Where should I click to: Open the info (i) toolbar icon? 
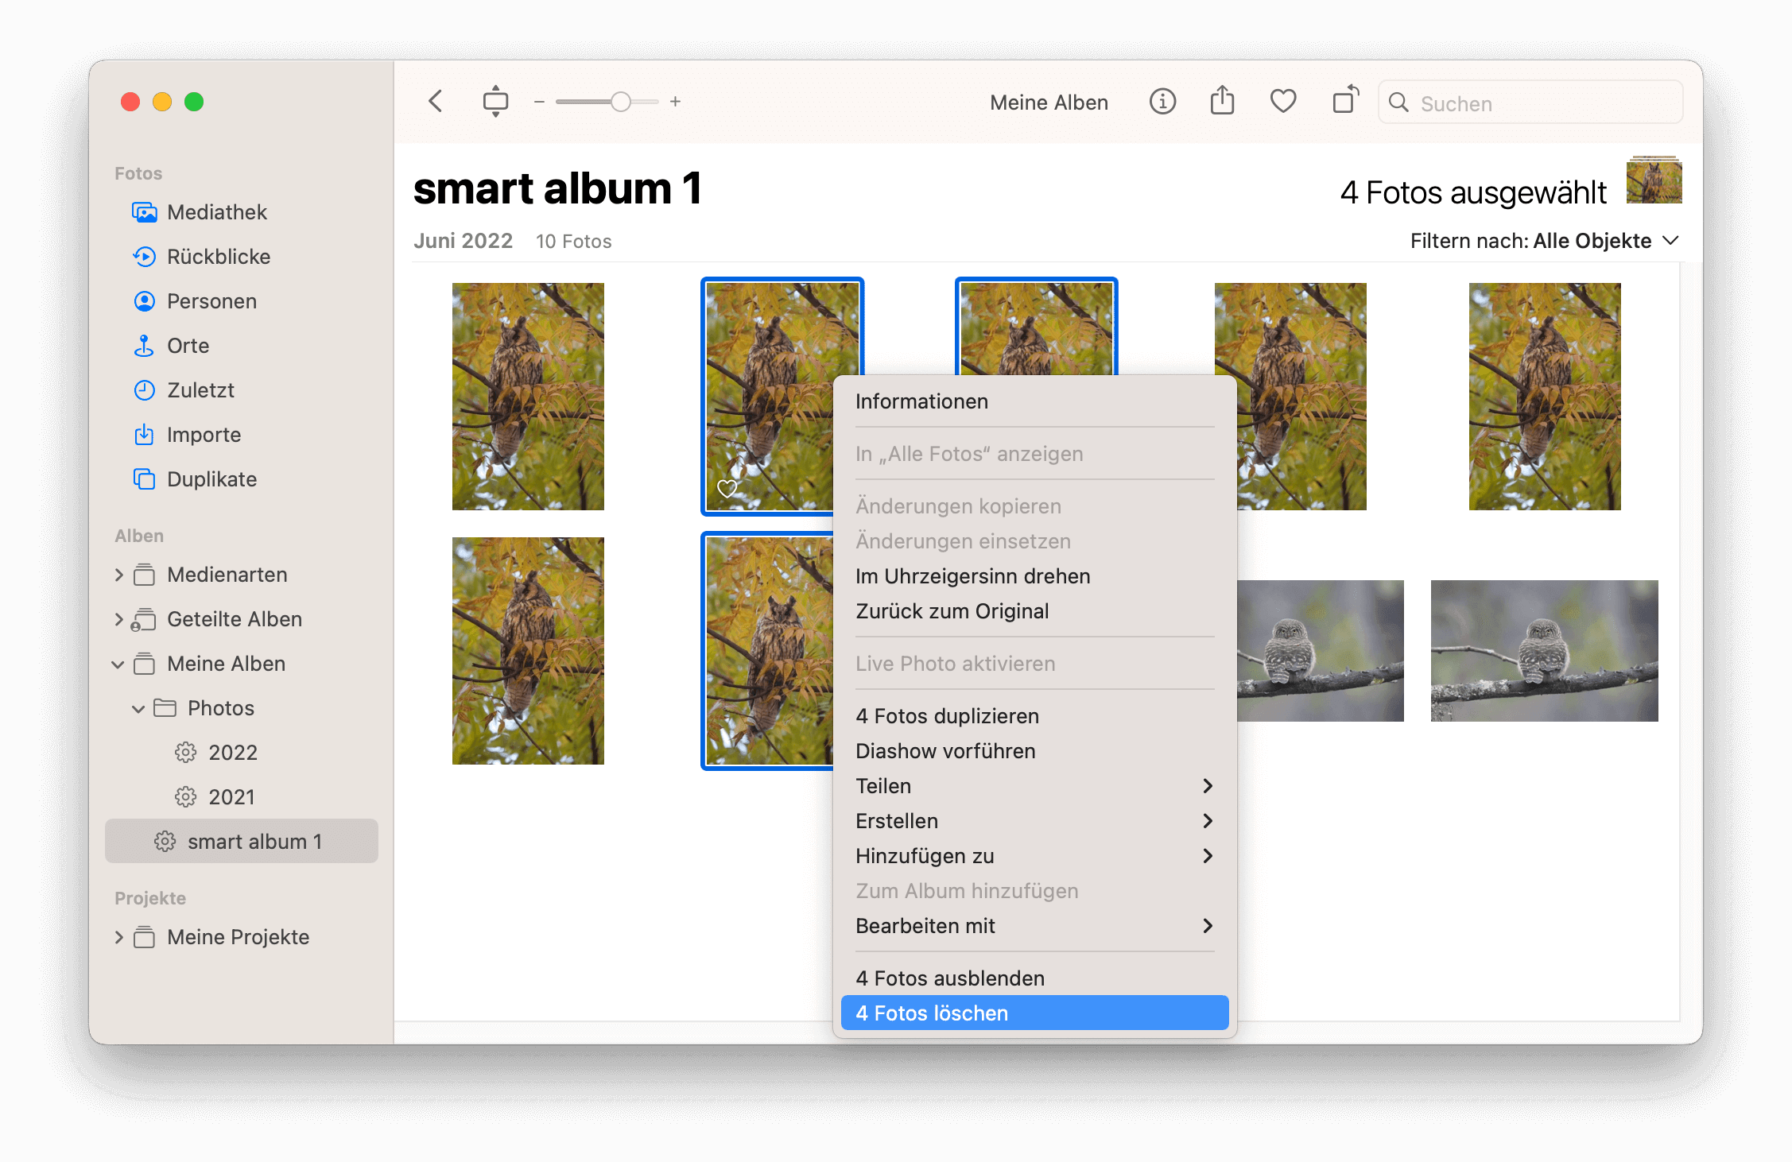(x=1162, y=102)
